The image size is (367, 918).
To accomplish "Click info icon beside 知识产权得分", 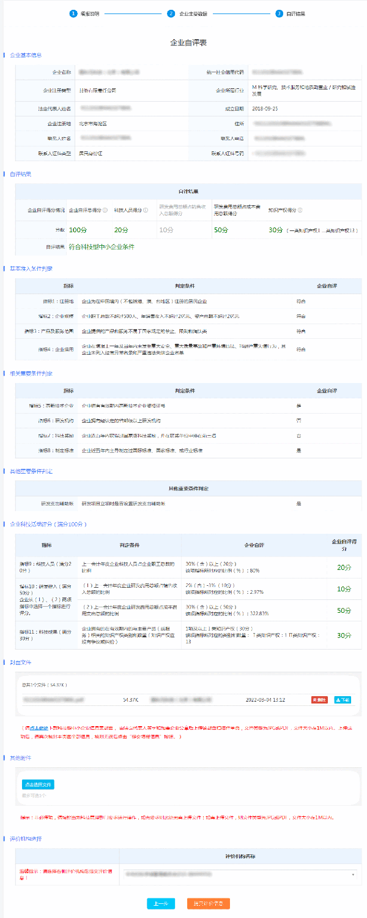I will coord(300,210).
